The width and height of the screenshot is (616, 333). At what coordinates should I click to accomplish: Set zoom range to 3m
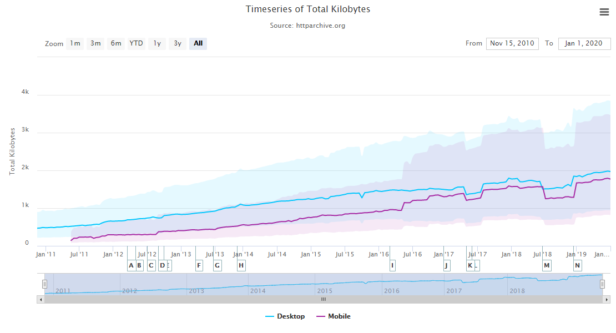95,43
